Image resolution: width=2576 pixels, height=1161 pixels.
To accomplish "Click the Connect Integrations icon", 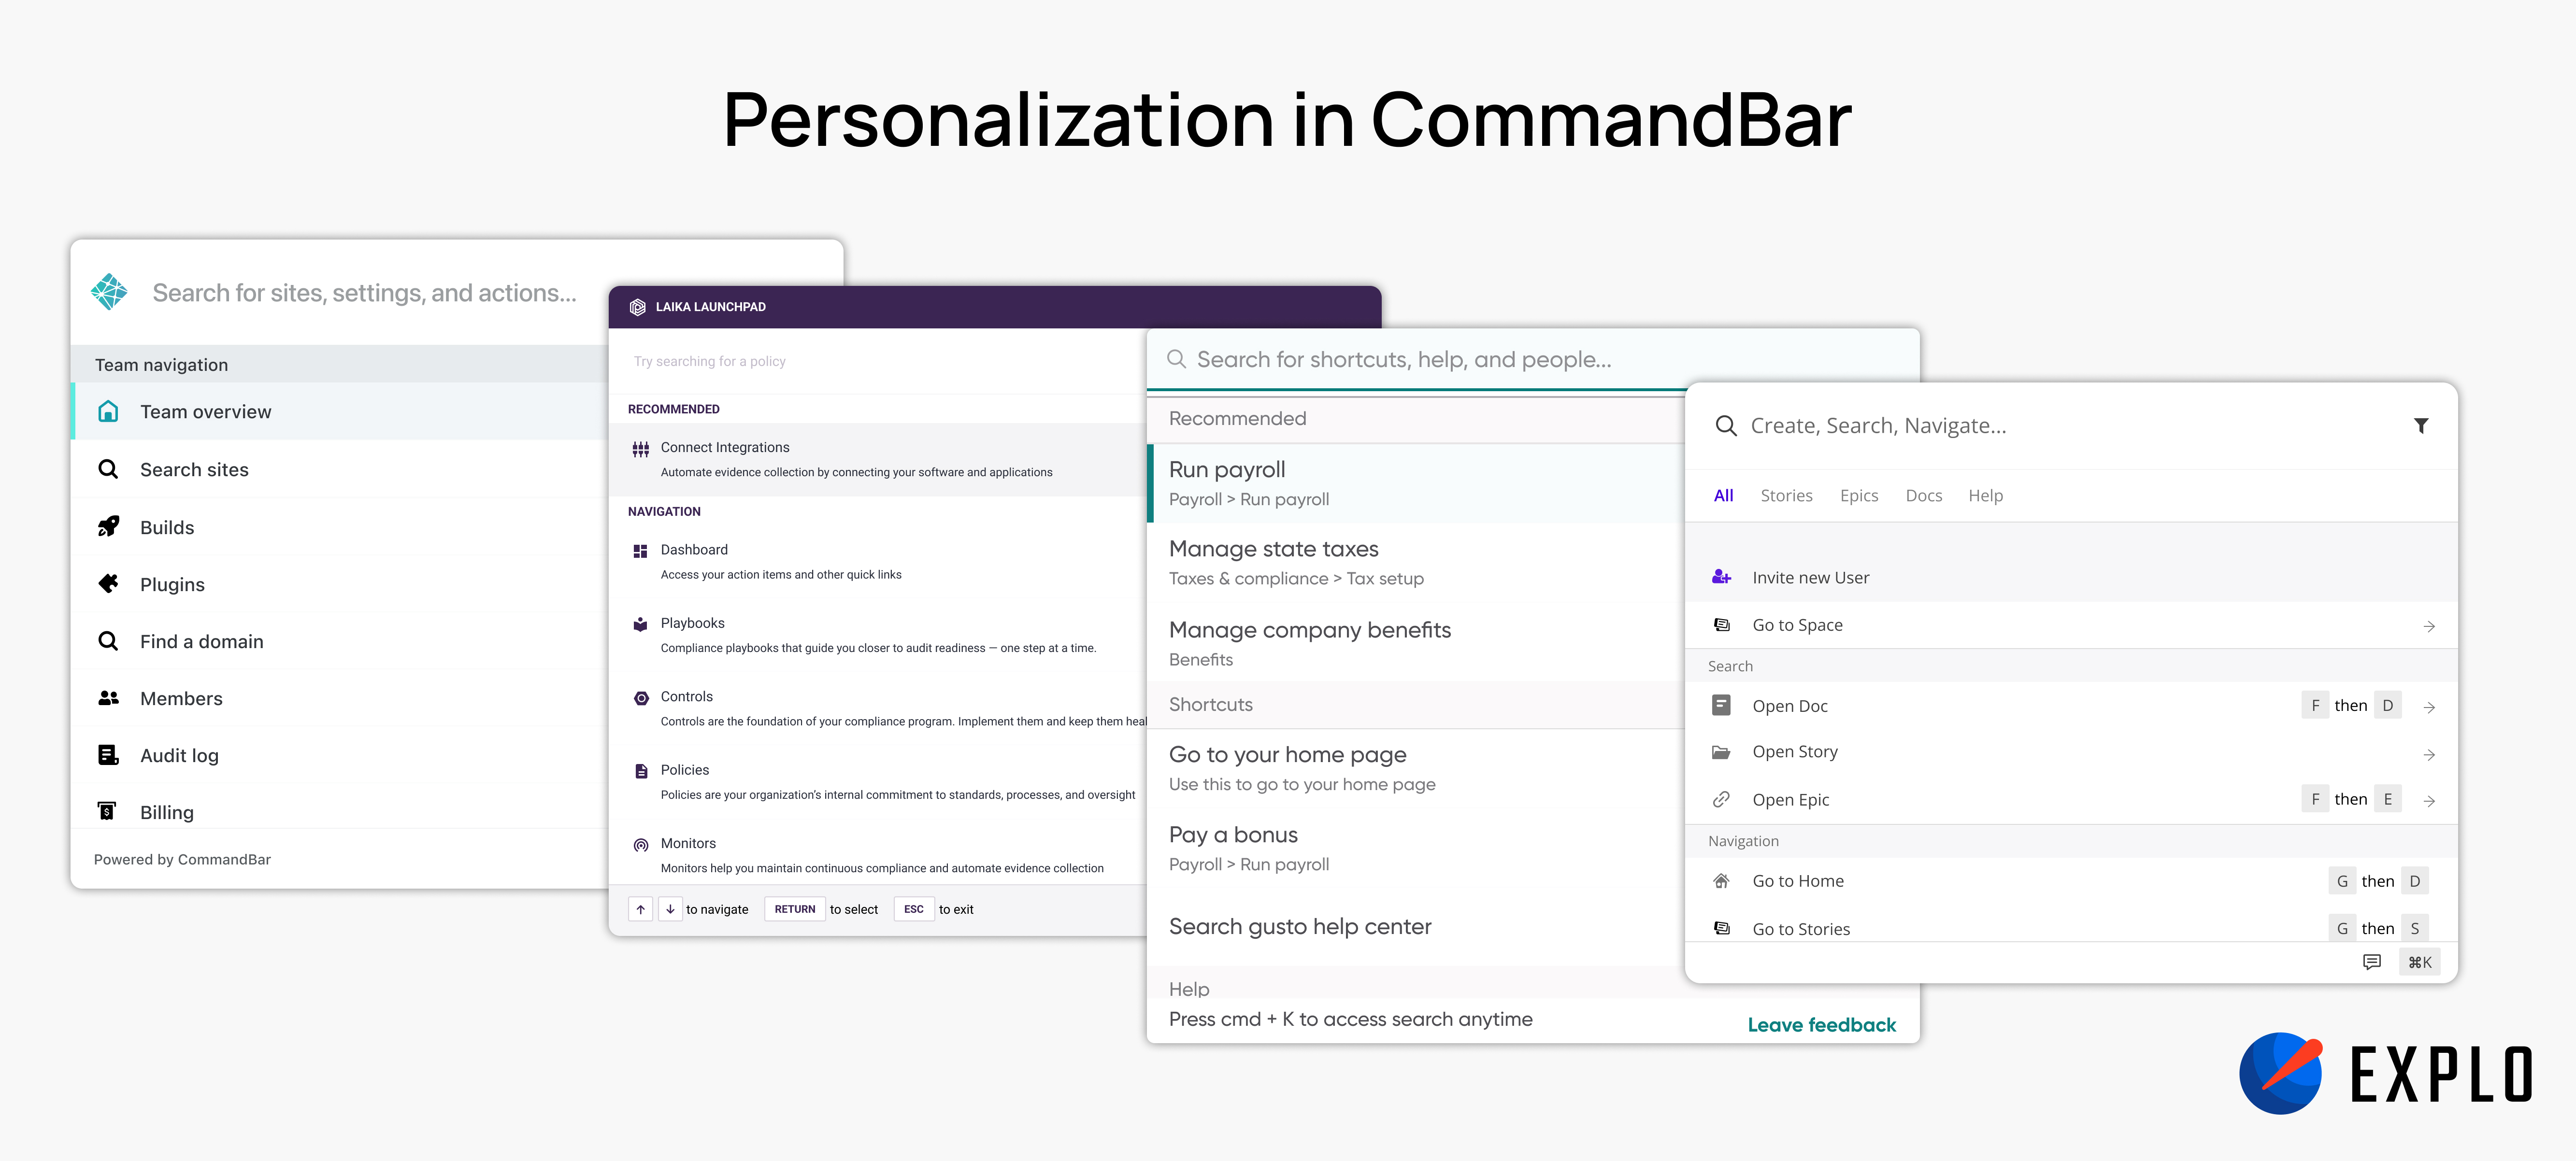I will click(x=640, y=449).
